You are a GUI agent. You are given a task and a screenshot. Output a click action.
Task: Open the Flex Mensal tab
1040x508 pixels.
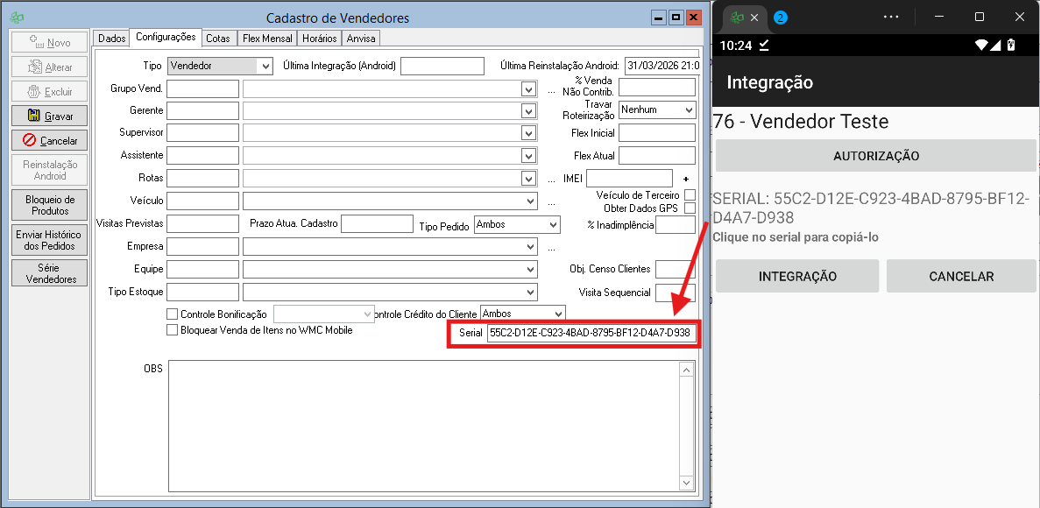tap(267, 39)
